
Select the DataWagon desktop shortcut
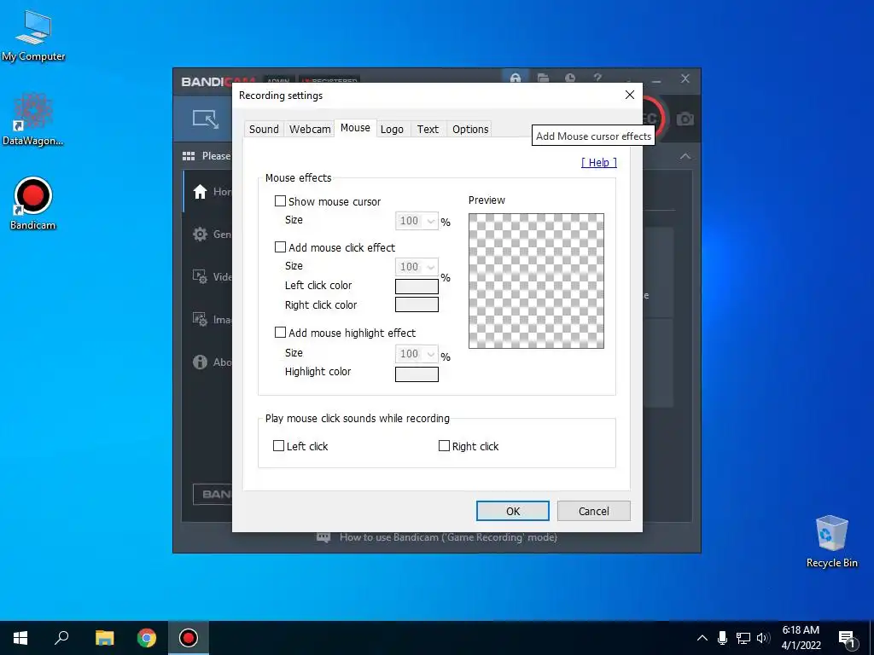[x=33, y=119]
